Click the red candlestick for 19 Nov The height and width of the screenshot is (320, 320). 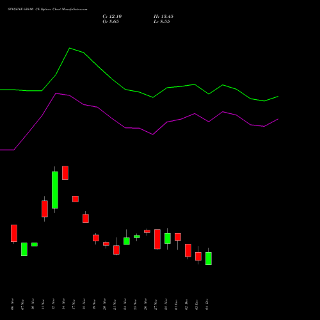(x=96, y=238)
